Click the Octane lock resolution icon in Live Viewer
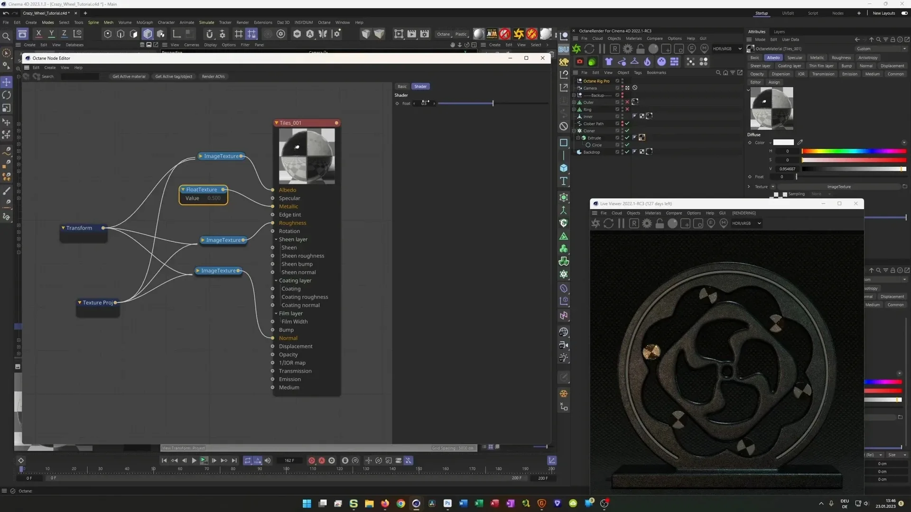The width and height of the screenshot is (911, 512). pyautogui.click(x=660, y=223)
